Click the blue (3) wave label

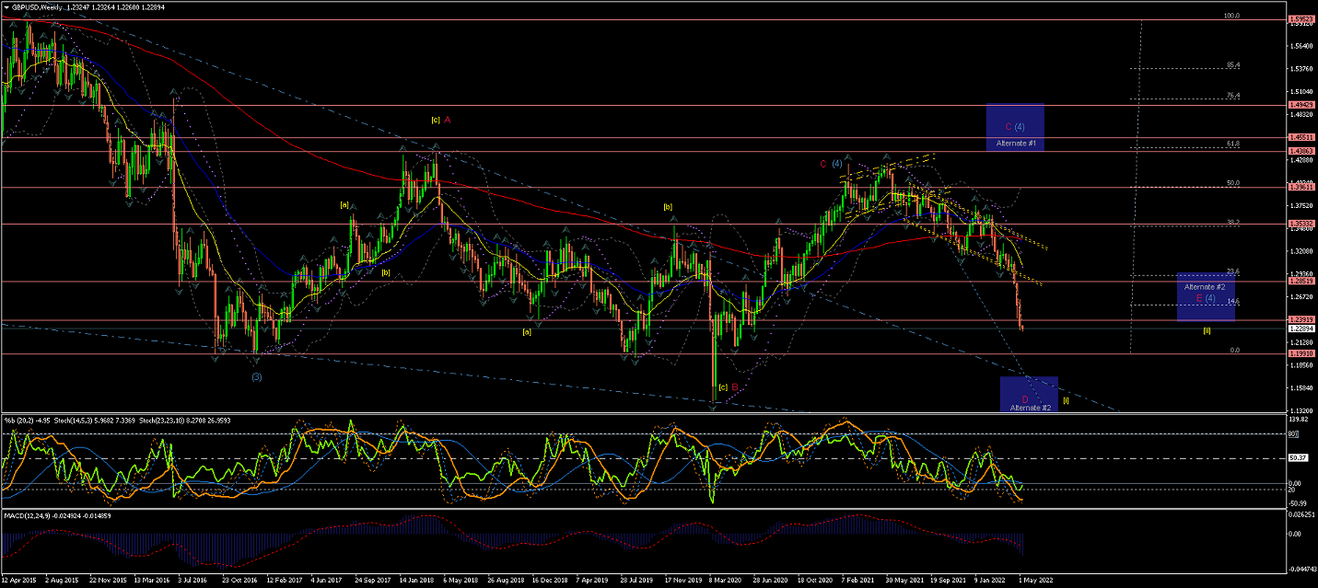coord(256,376)
